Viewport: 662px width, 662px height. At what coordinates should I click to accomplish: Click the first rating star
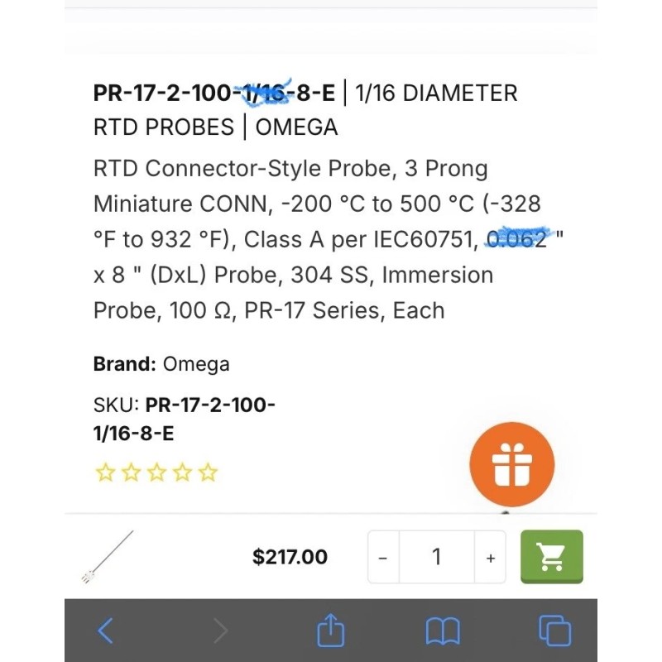104,473
